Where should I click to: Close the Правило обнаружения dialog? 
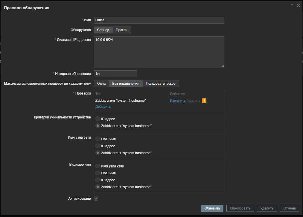click(x=298, y=5)
